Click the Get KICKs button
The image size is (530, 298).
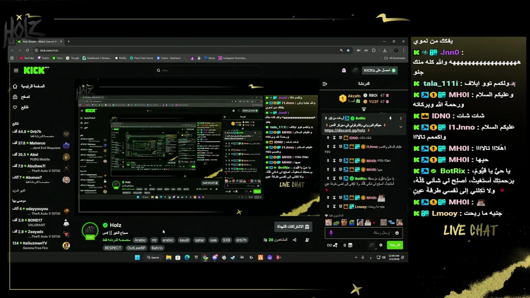coord(380,70)
